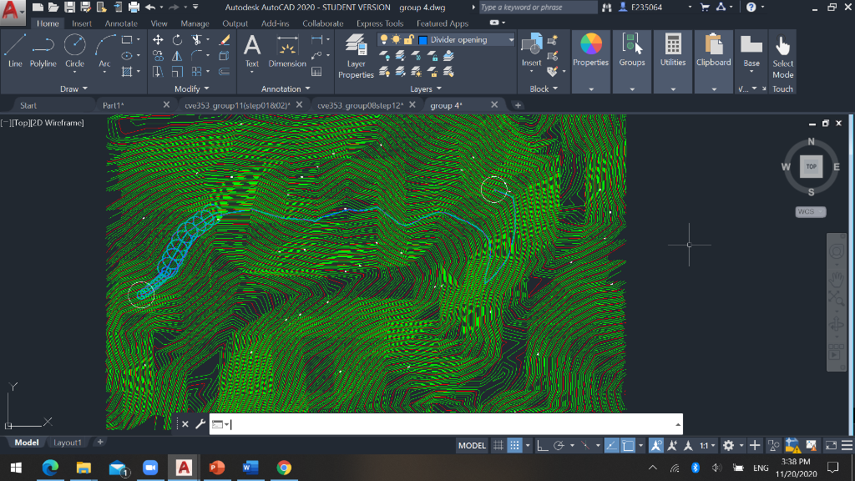Add a new drawing tab
Viewport: 855px width, 481px height.
point(518,105)
